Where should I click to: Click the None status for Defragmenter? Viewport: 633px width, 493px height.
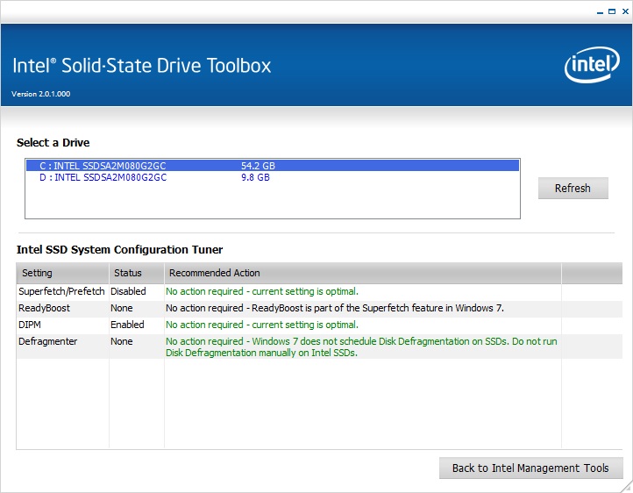(x=122, y=341)
